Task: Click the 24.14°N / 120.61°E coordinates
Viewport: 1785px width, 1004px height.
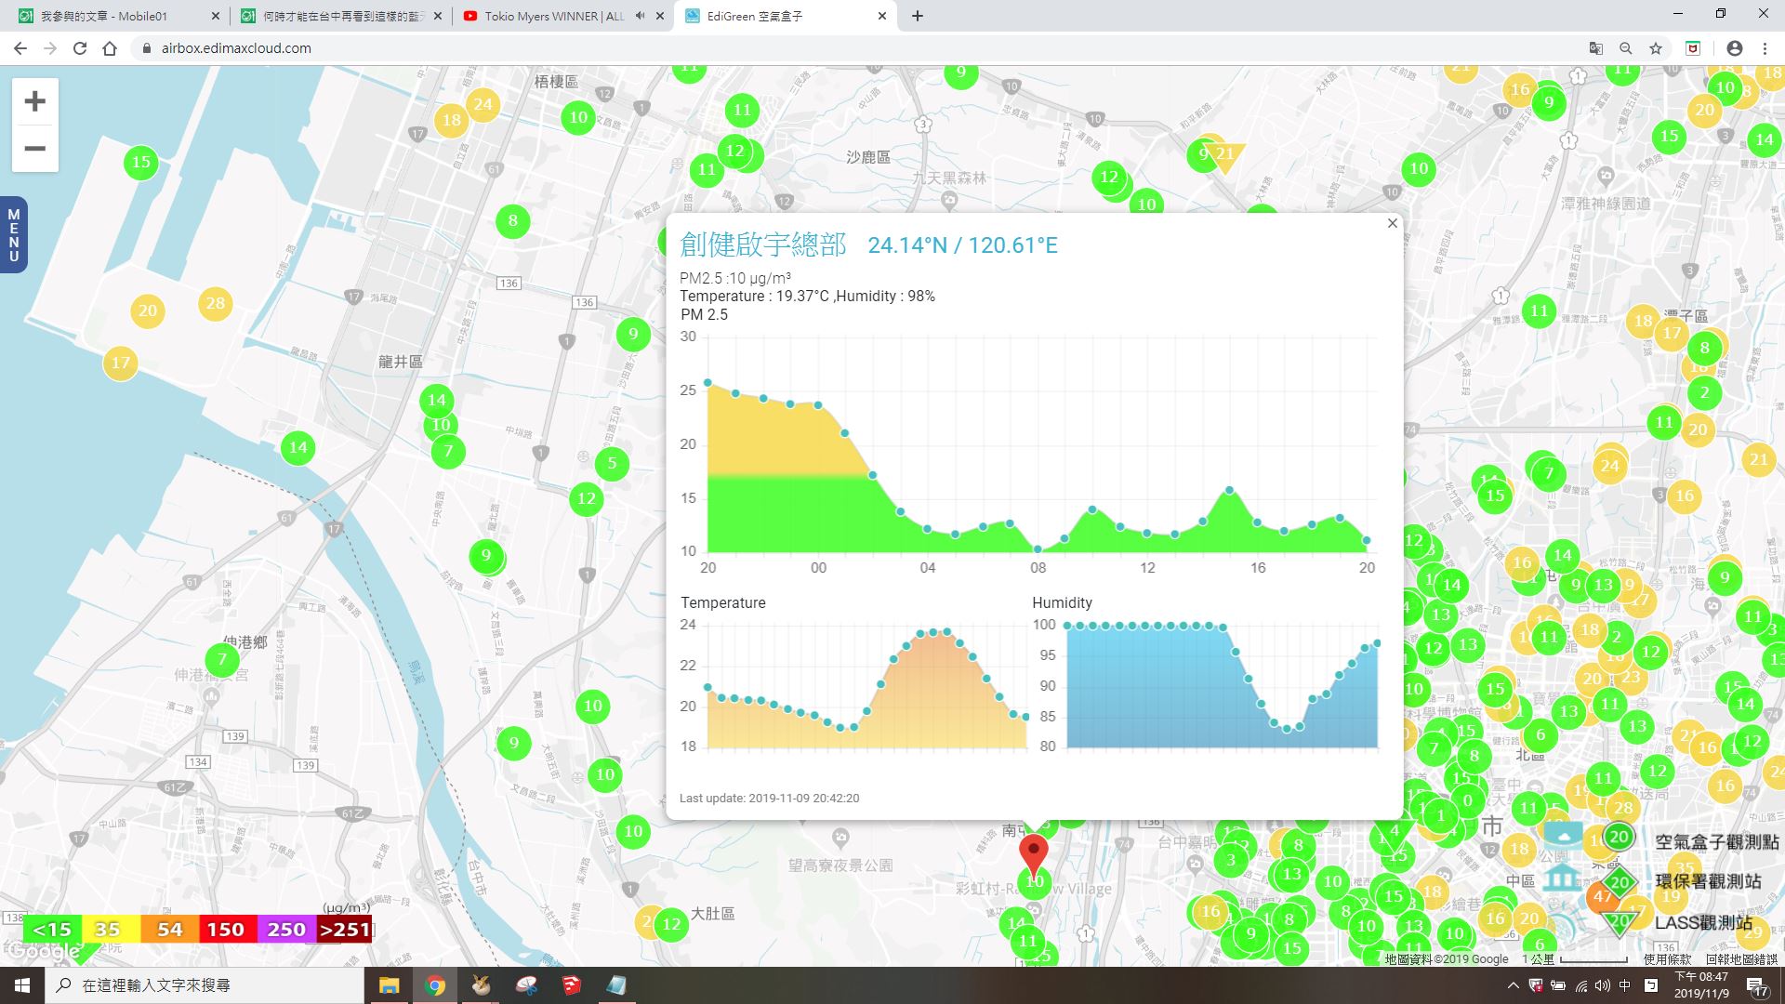Action: 962,245
